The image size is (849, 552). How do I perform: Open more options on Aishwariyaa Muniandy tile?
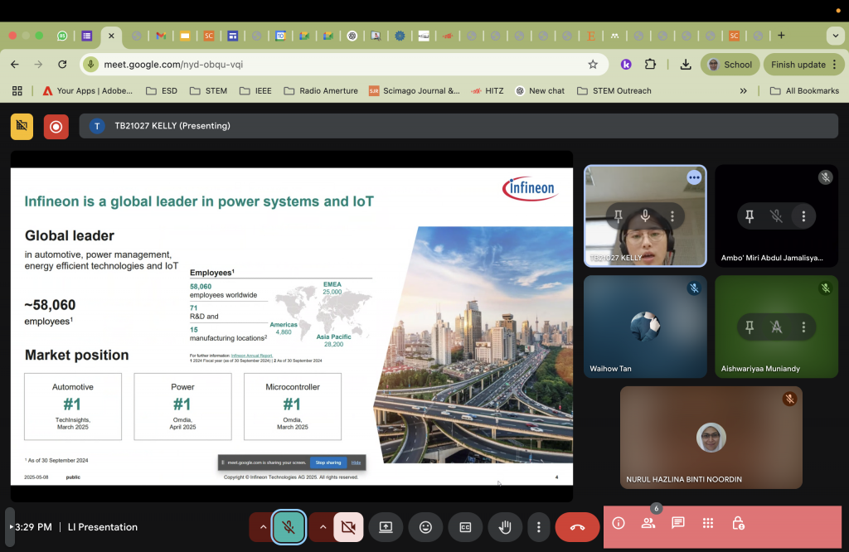click(803, 327)
